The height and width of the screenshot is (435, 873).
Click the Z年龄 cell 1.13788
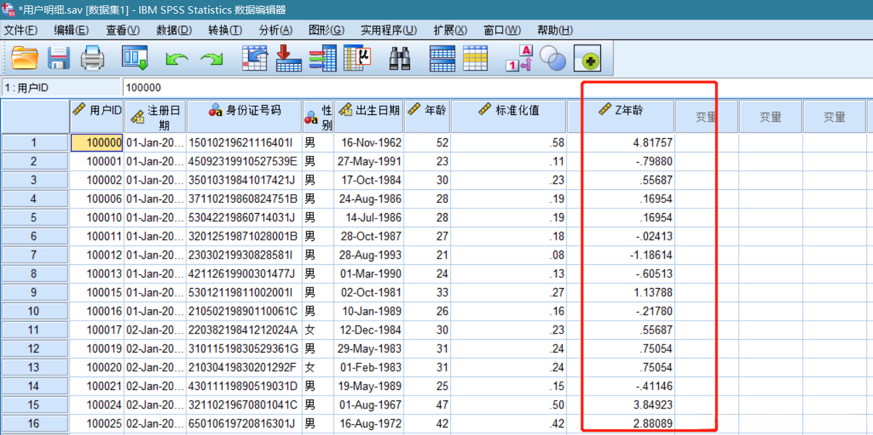click(621, 293)
